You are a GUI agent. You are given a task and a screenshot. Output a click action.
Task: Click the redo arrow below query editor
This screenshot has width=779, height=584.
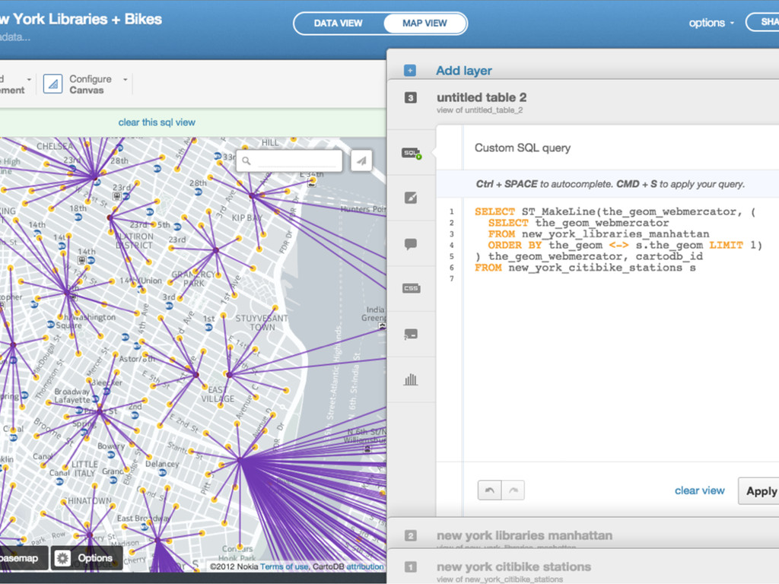[514, 490]
